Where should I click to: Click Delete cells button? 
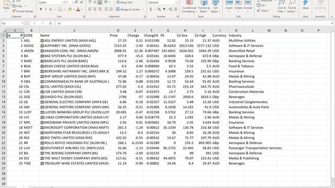[238, 6]
